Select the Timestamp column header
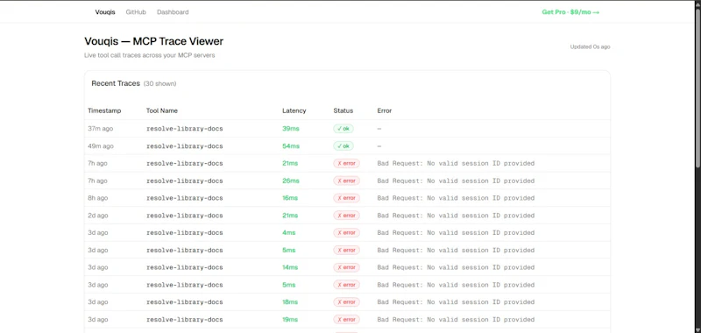The width and height of the screenshot is (701, 333). 104,110
